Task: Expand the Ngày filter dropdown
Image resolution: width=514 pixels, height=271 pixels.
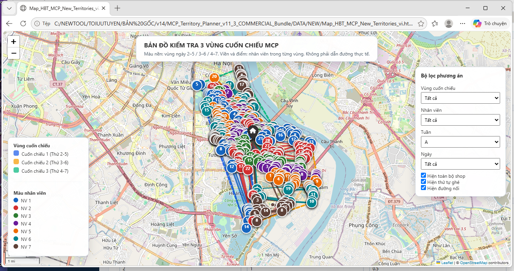Action: 460,164
